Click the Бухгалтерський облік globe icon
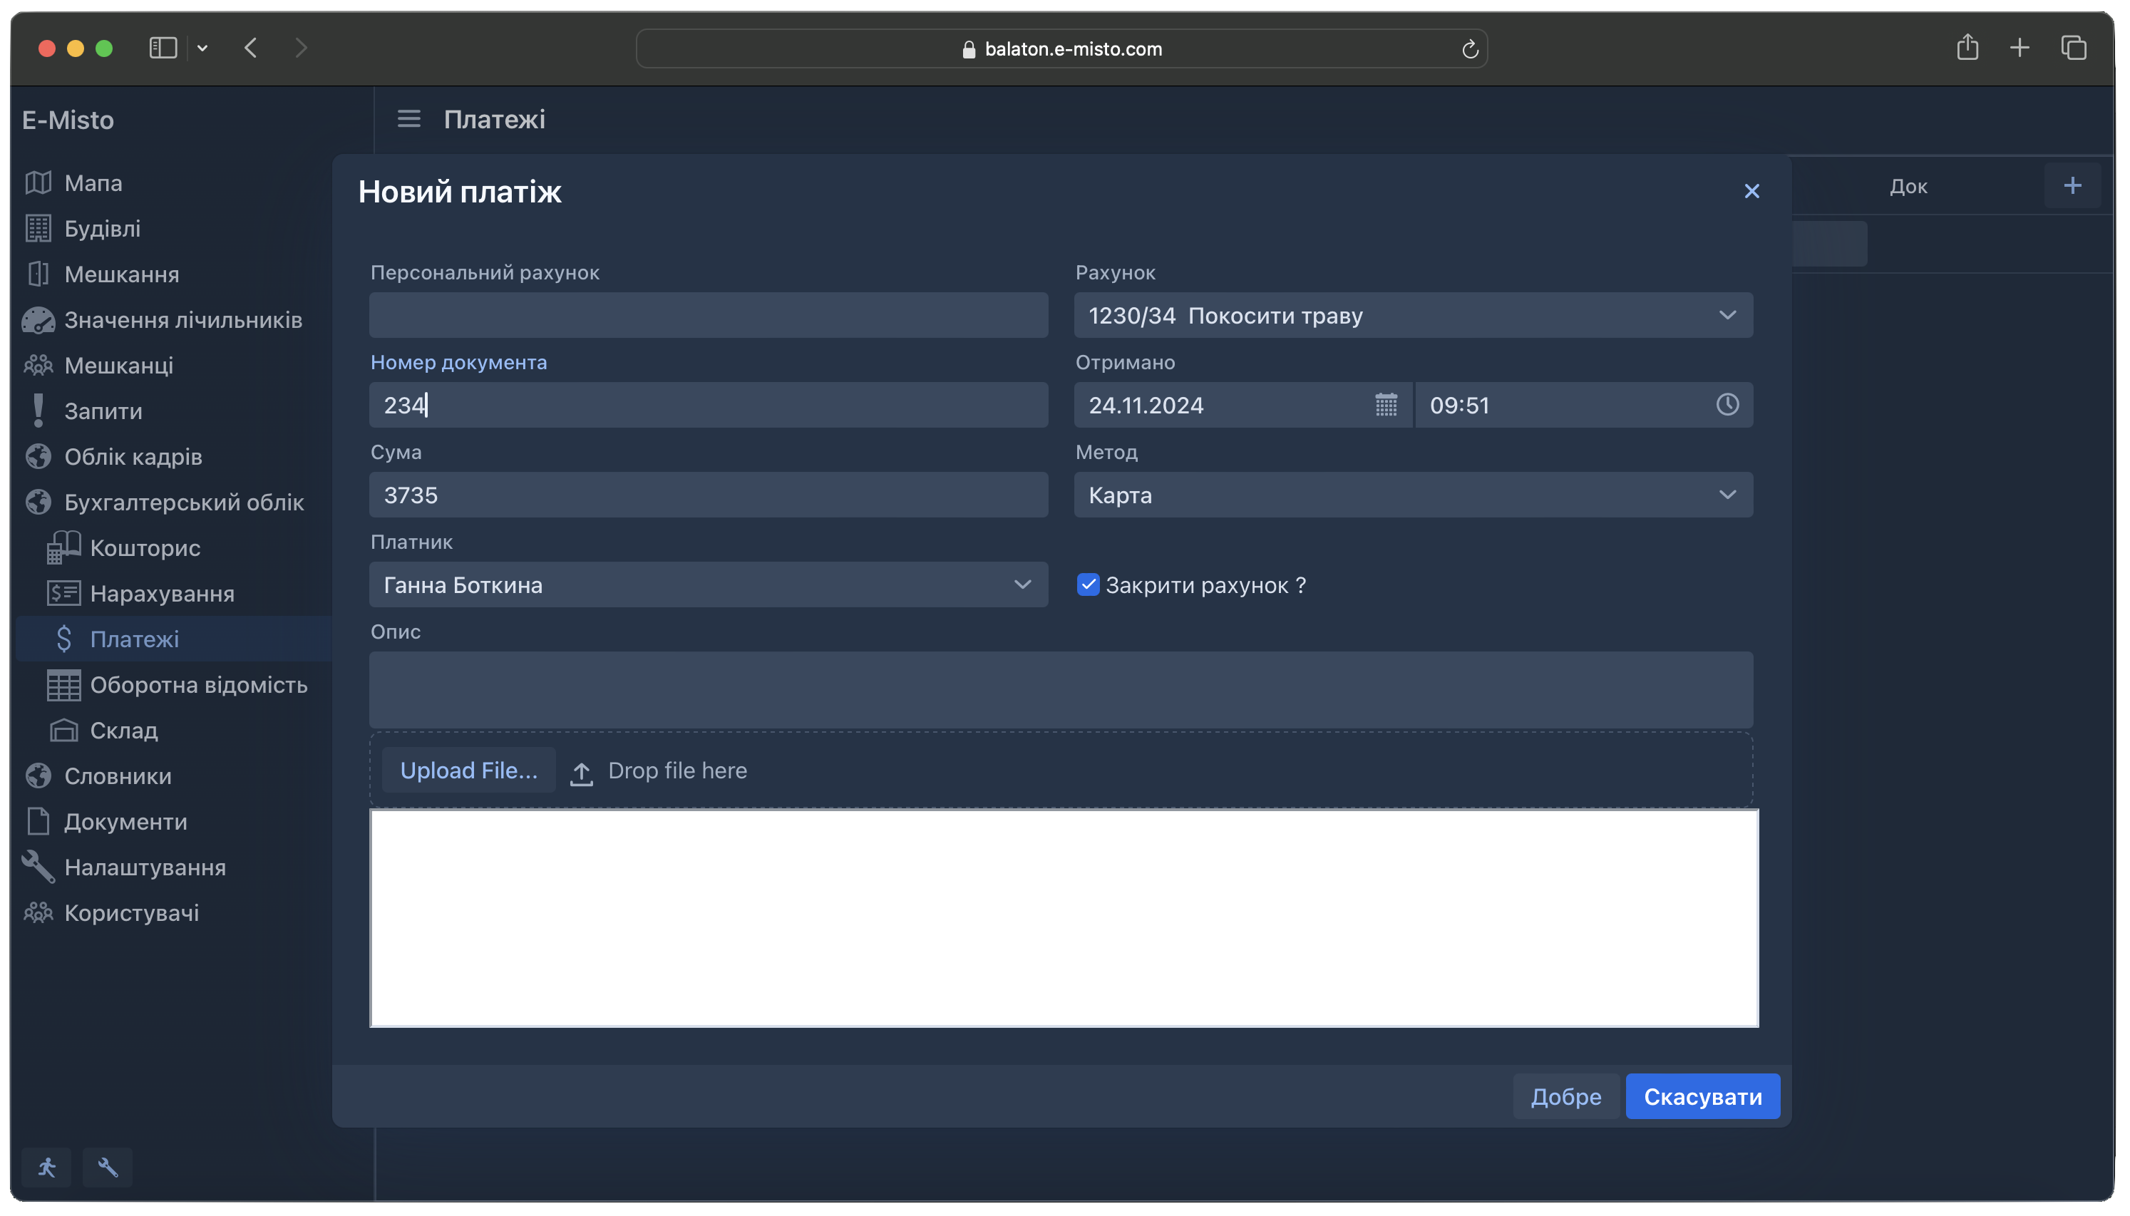Image resolution: width=2130 pixels, height=1216 pixels. 38,502
